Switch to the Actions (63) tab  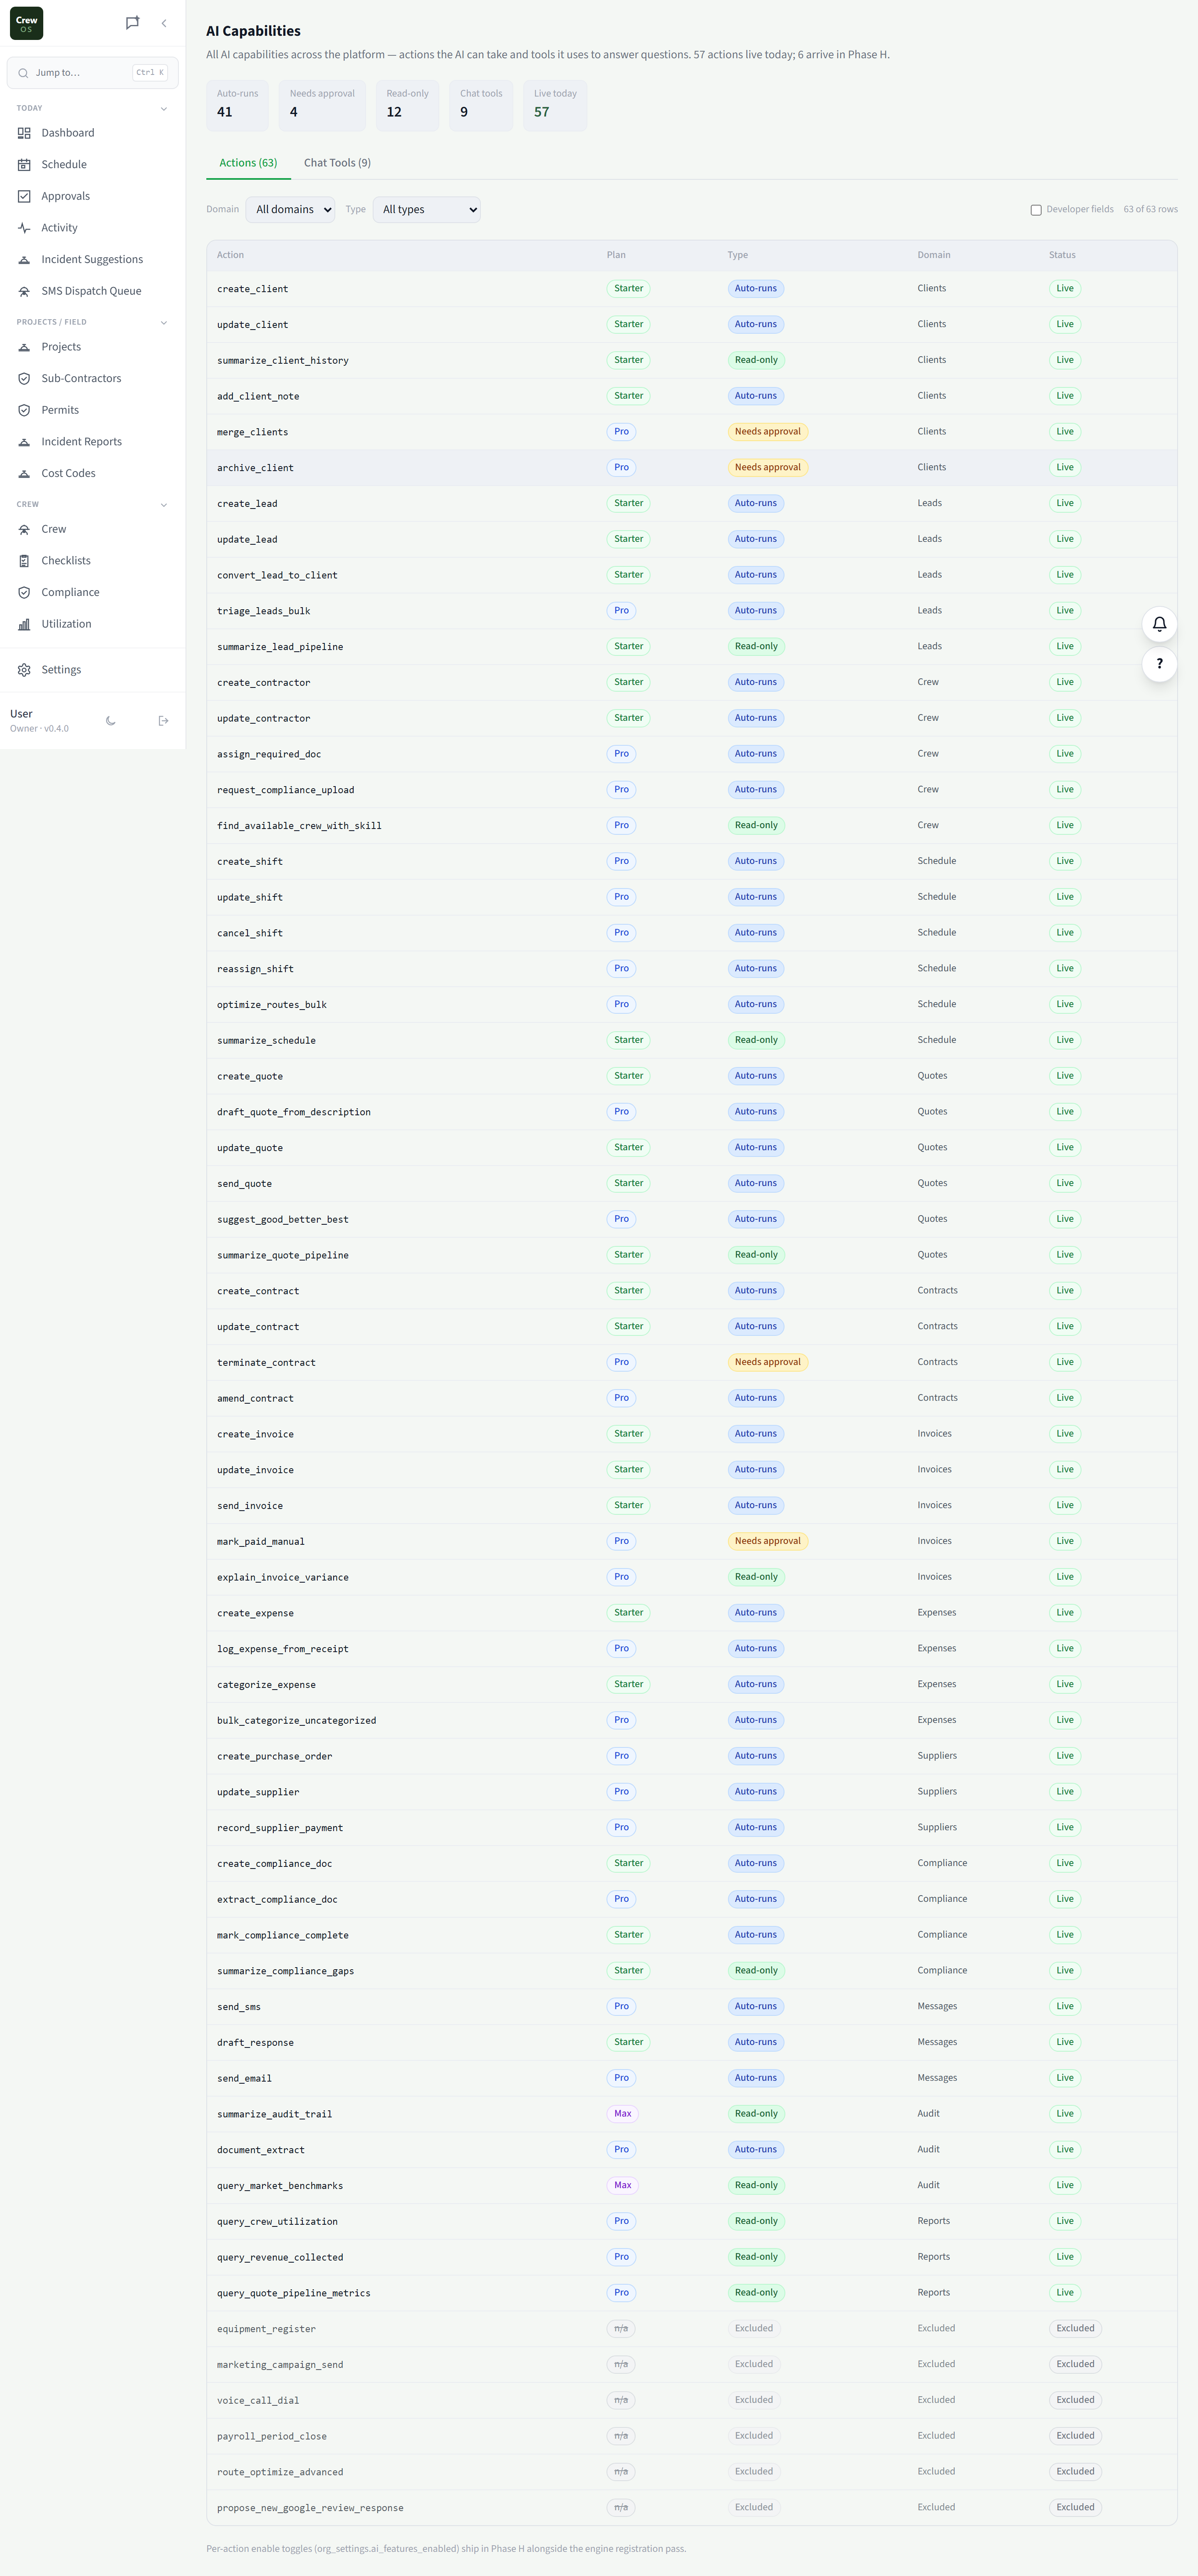pos(249,163)
